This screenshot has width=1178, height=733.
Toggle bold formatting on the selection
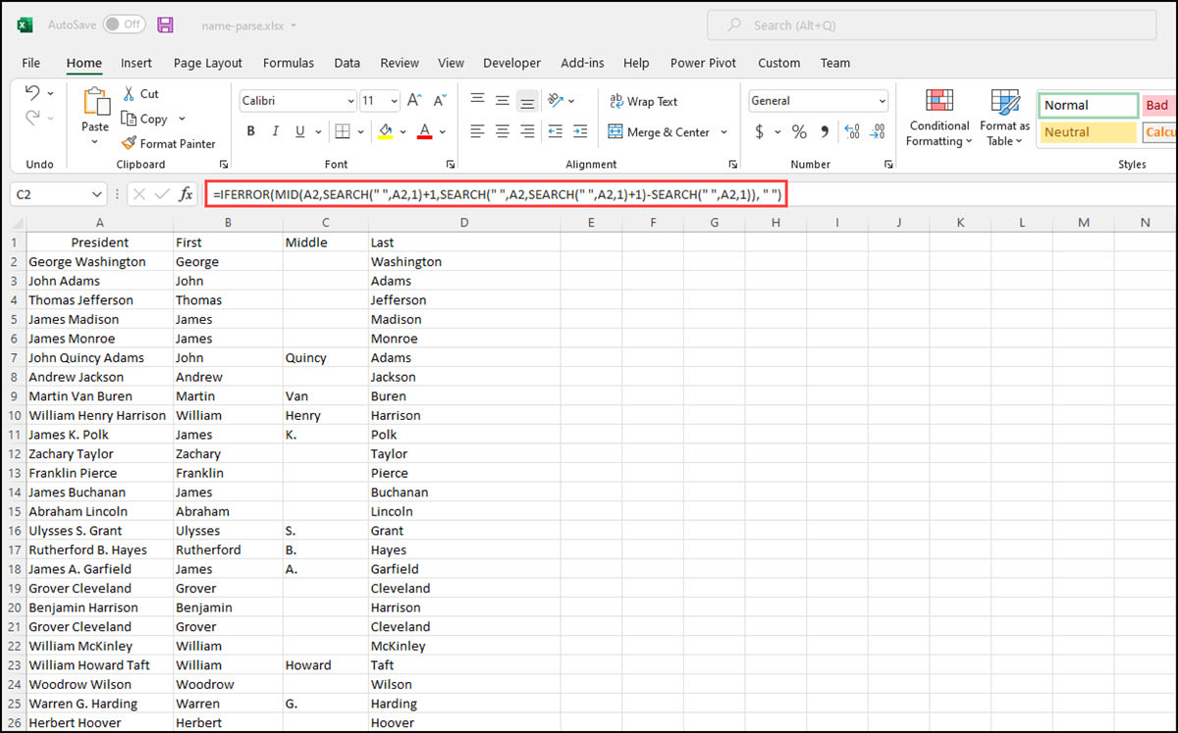[x=250, y=131]
